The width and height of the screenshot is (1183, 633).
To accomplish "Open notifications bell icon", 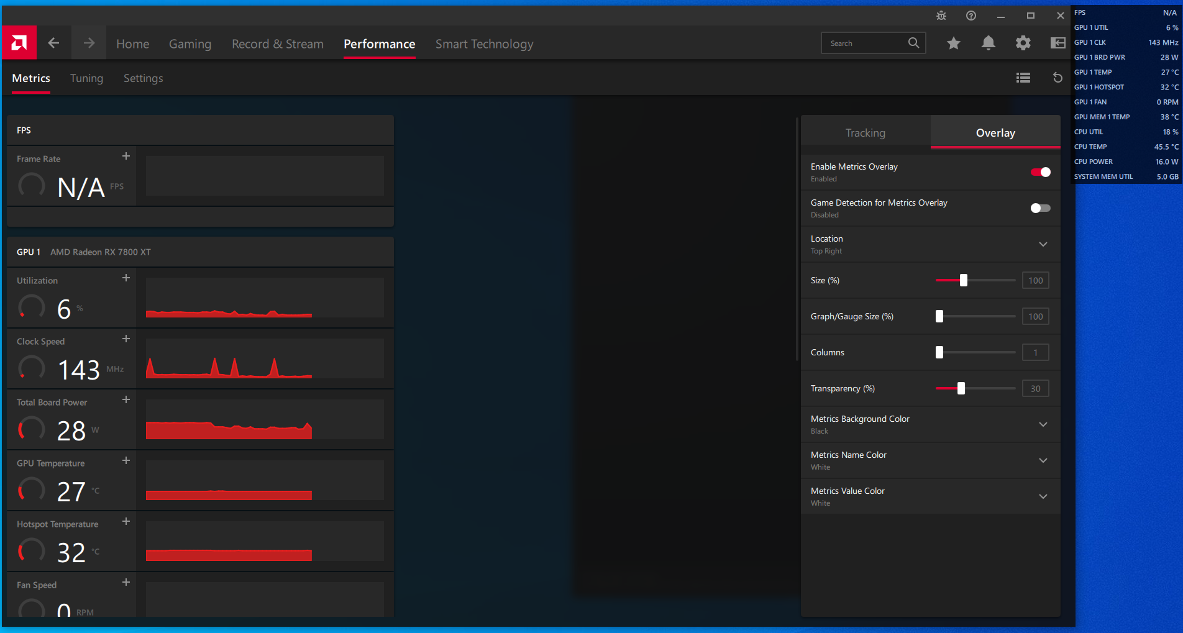I will (x=989, y=43).
